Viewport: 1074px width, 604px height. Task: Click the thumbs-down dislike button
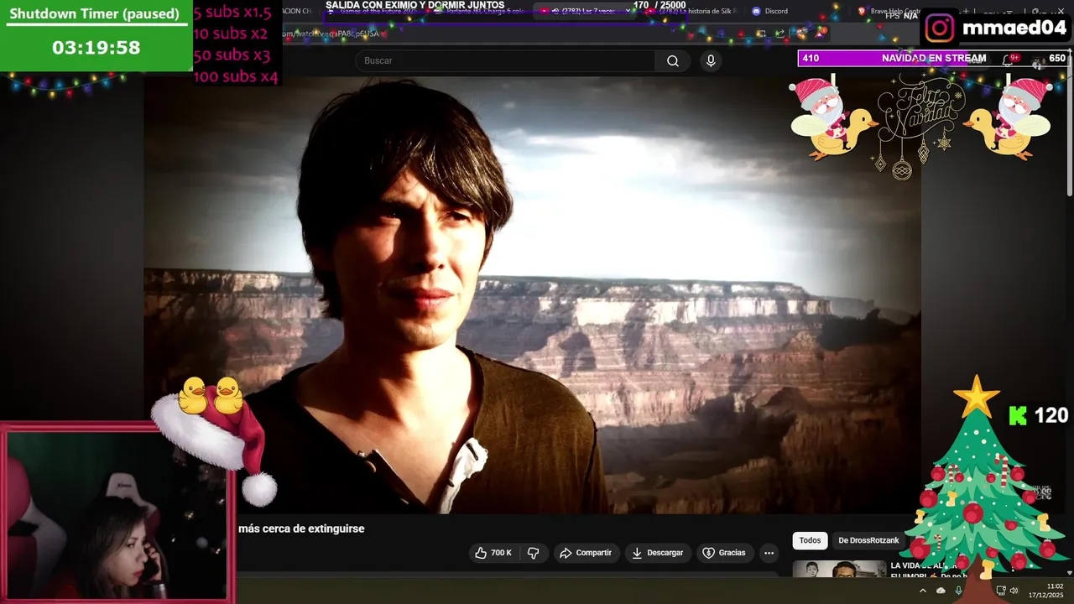coord(533,553)
